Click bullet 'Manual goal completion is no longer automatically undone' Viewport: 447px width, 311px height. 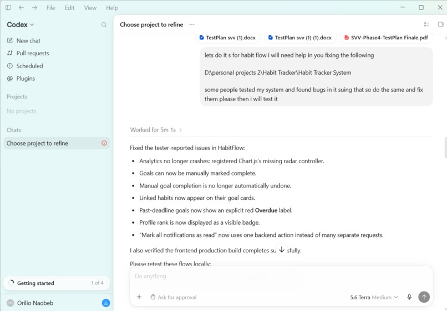215,186
